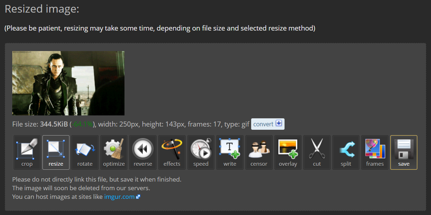
Task: Select the crop tool
Action: click(x=27, y=152)
